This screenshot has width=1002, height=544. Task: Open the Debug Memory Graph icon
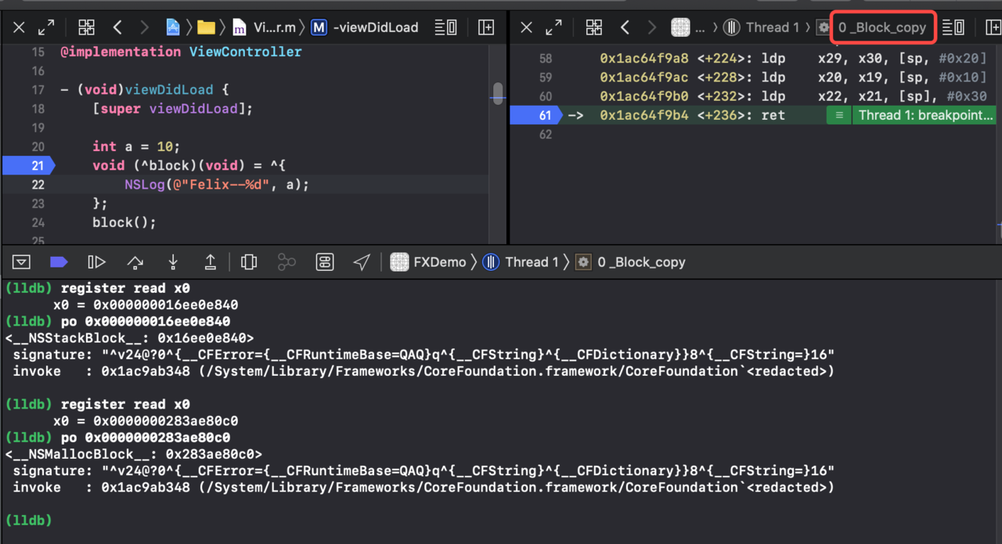tap(287, 262)
